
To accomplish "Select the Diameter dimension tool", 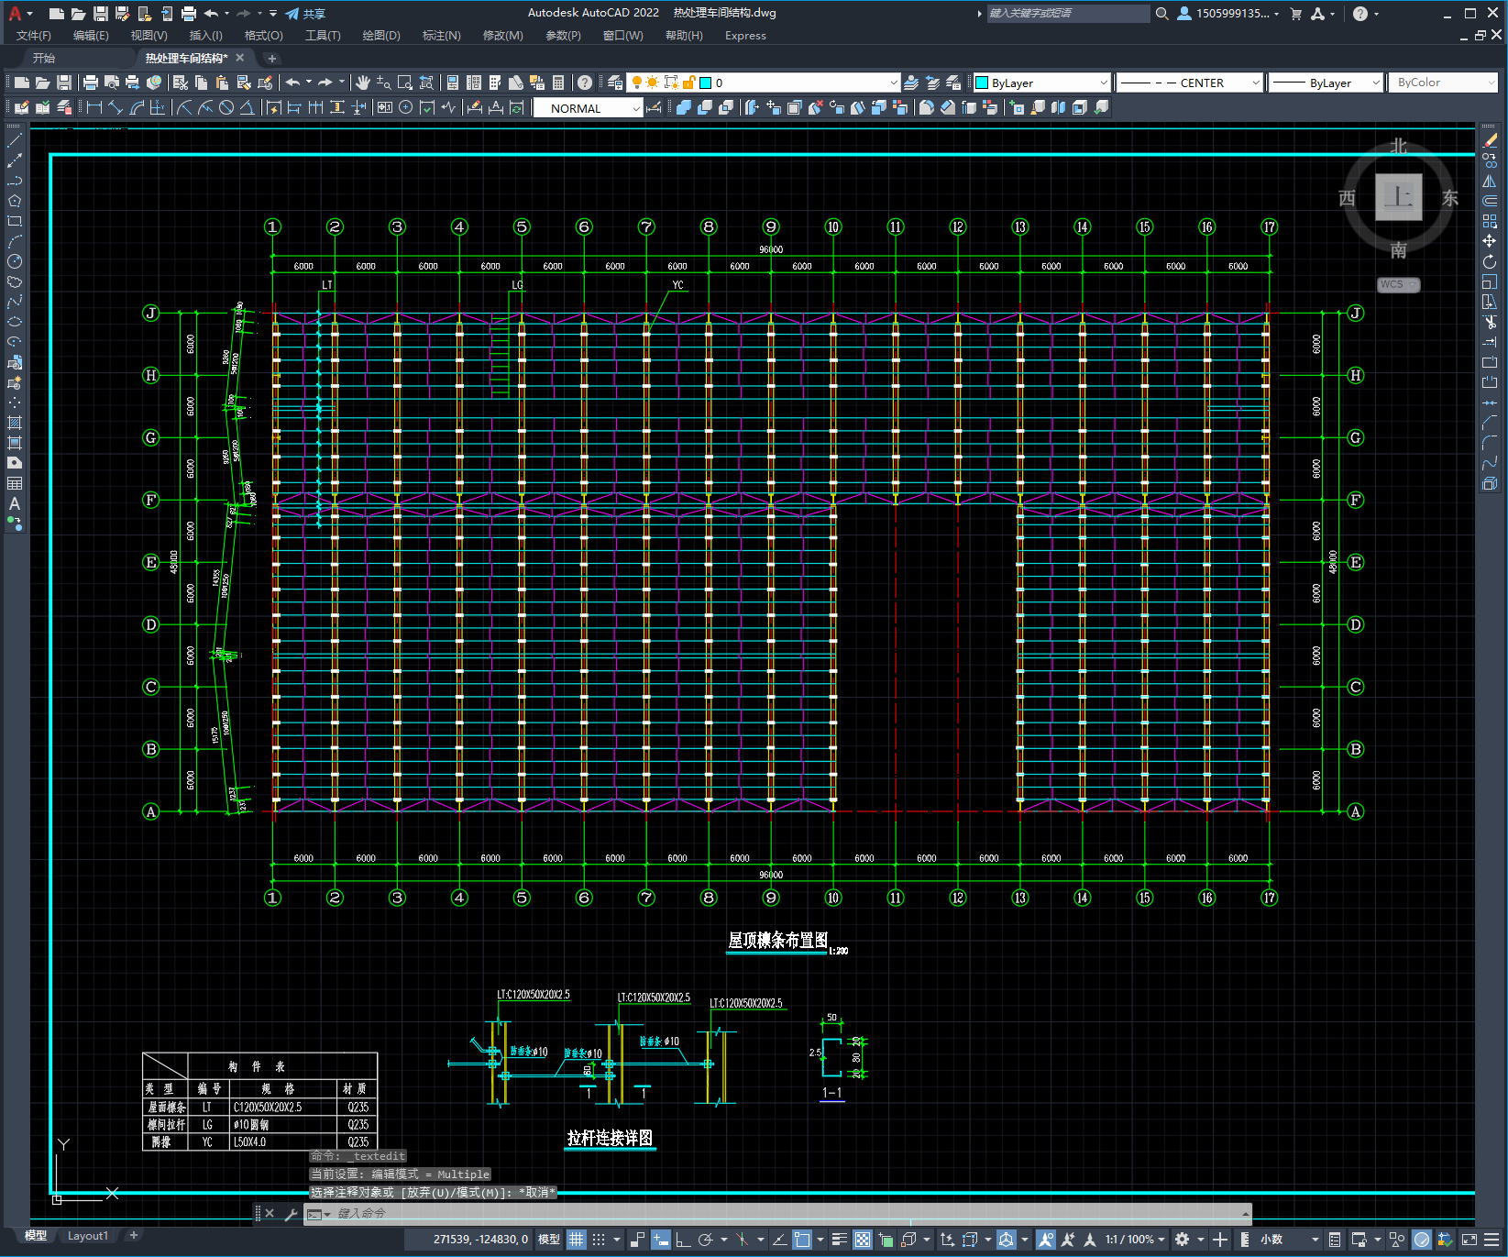I will (226, 108).
